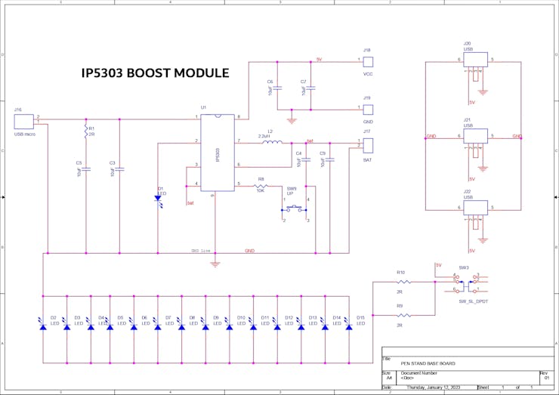Image resolution: width=559 pixels, height=395 pixels.
Task: Click the 10K value under R8
Action: (x=261, y=191)
